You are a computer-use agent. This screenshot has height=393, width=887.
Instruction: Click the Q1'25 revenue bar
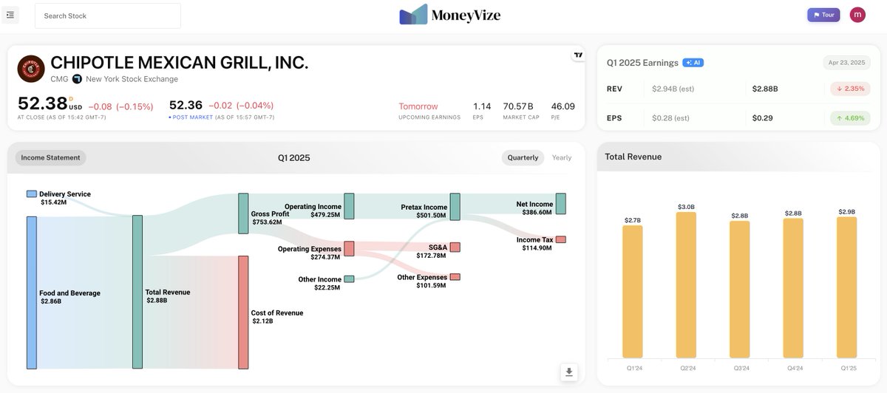click(x=847, y=287)
